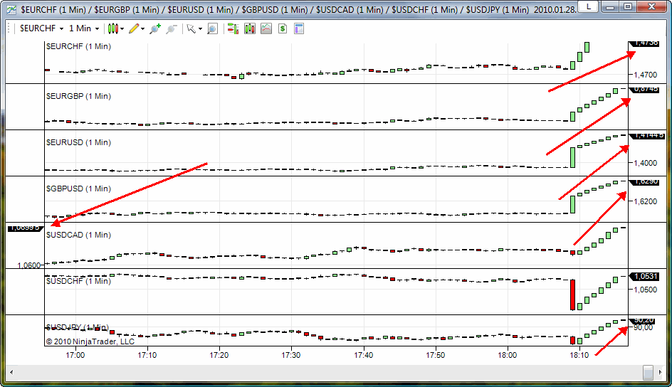
Task: Click the 1,0600 left price axis label
Action: tap(29, 265)
